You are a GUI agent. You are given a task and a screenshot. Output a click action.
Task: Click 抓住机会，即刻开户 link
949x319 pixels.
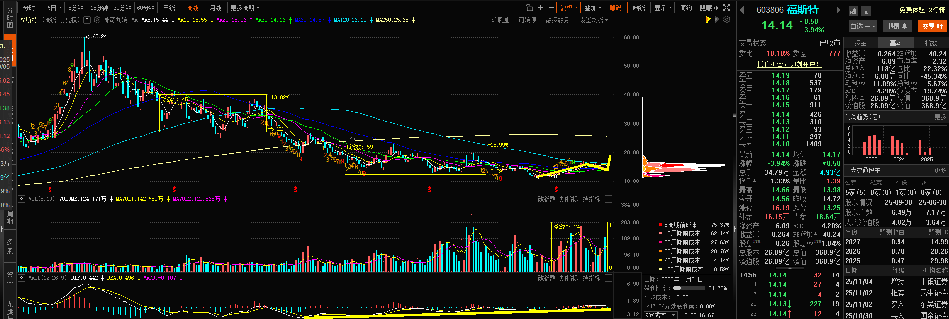pyautogui.click(x=790, y=64)
